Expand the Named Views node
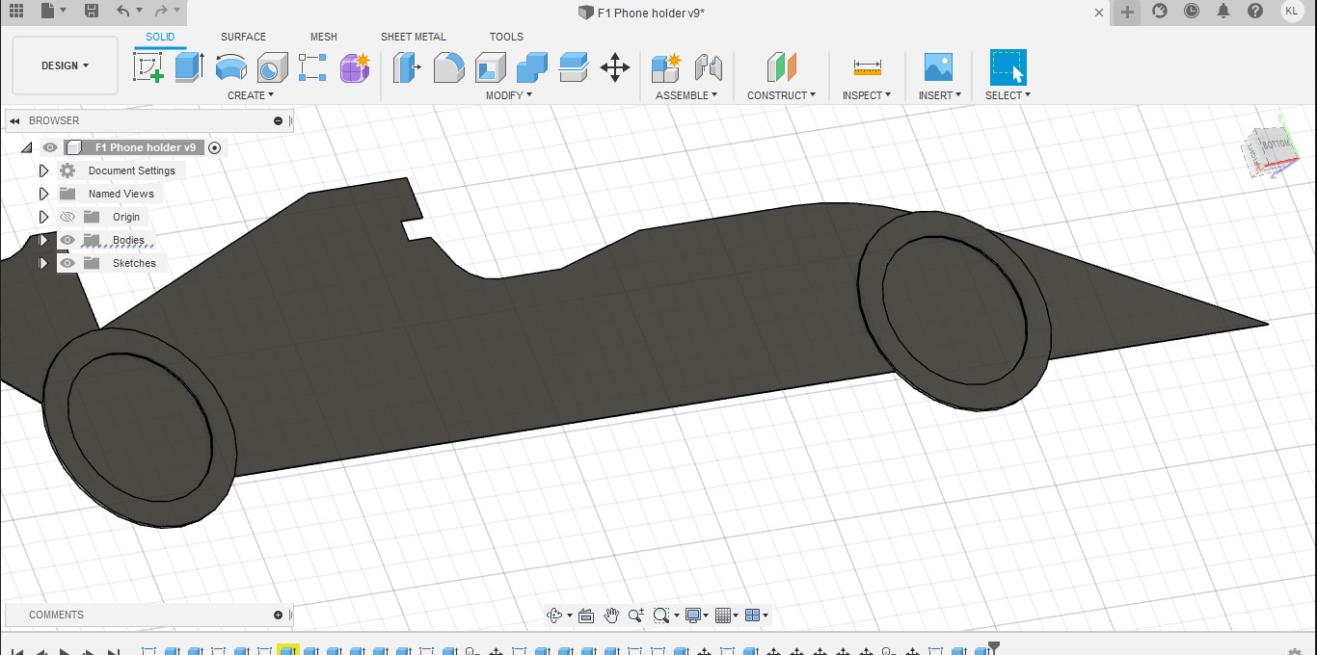The image size is (1317, 655). pyautogui.click(x=43, y=194)
